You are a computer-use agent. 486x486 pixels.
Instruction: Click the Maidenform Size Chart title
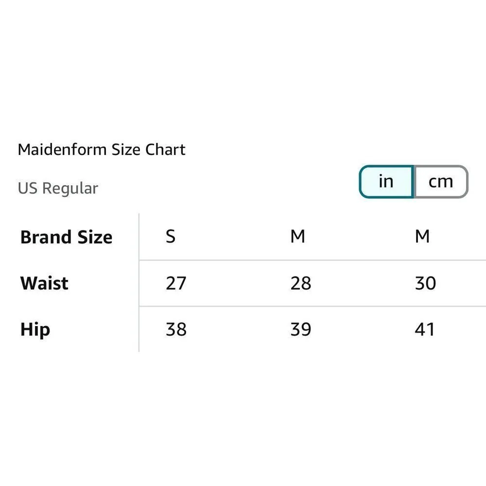[x=102, y=149]
